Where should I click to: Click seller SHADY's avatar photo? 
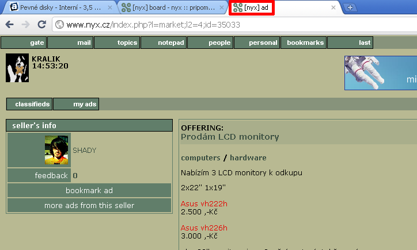56,150
